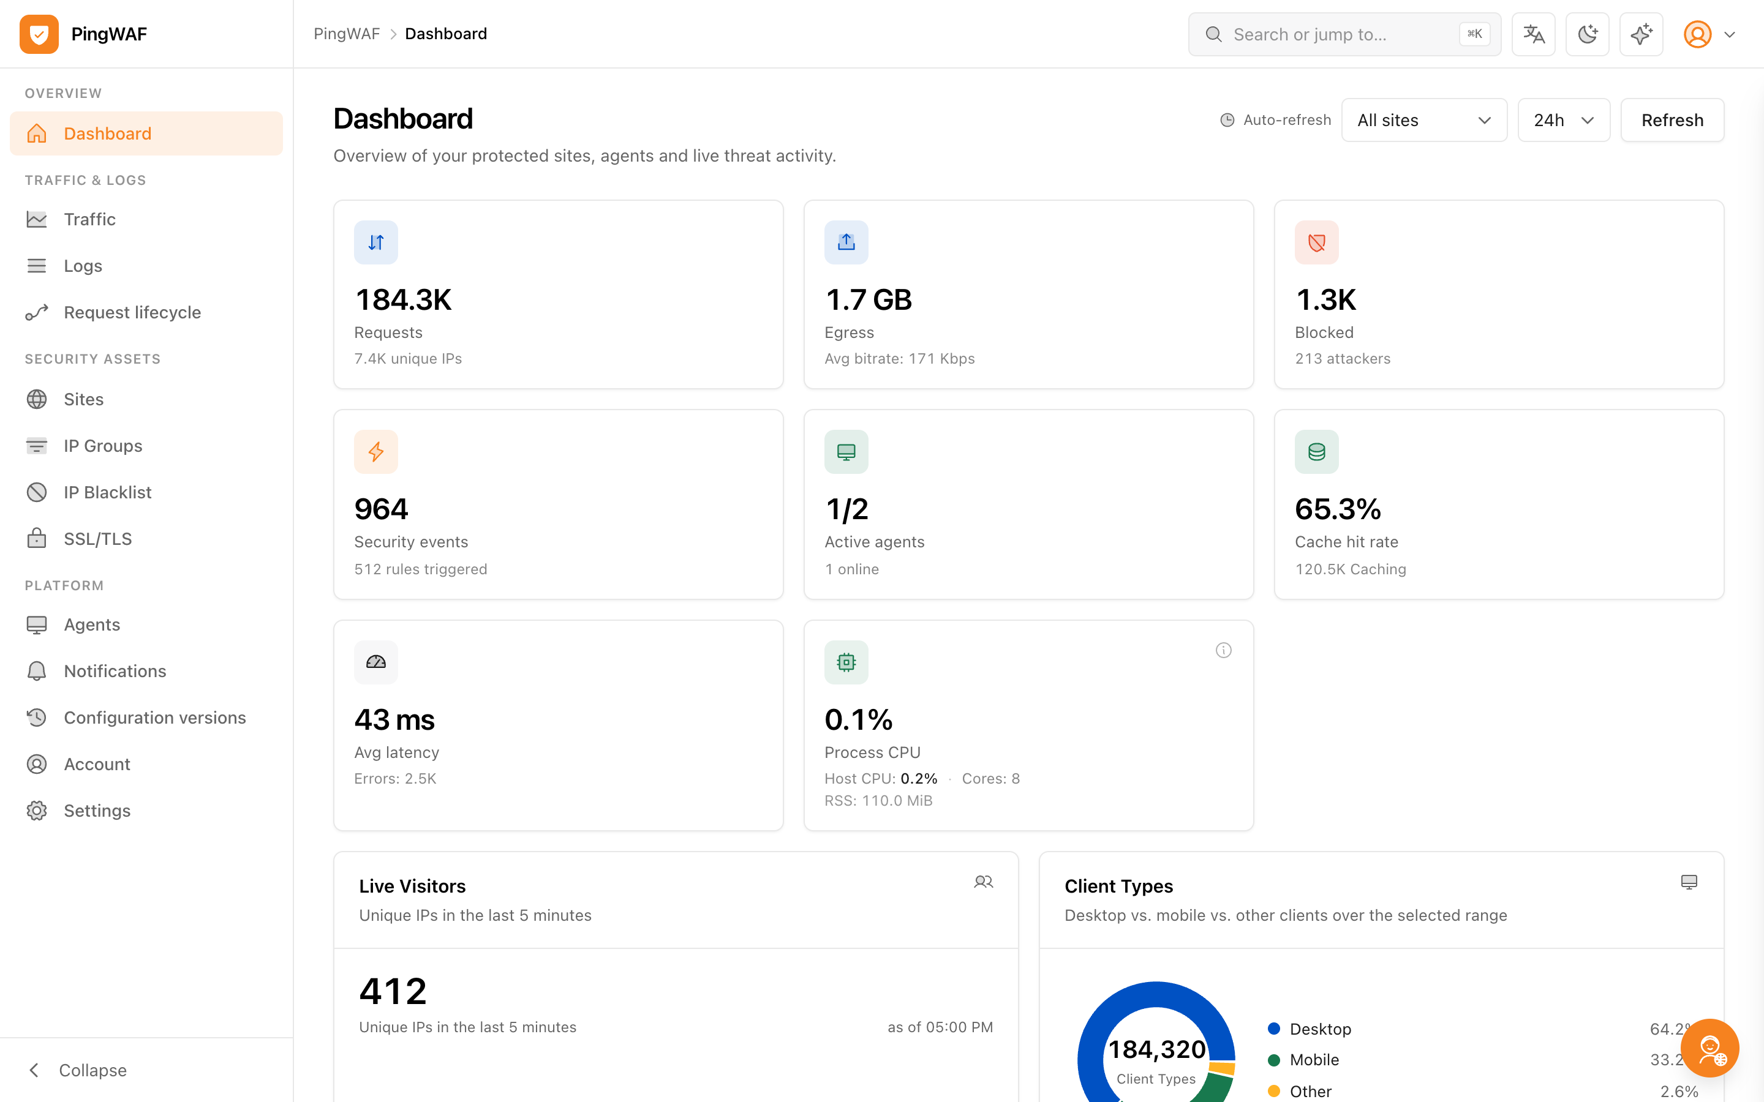Open IP Blacklist page
The image size is (1764, 1102).
pos(146,493)
